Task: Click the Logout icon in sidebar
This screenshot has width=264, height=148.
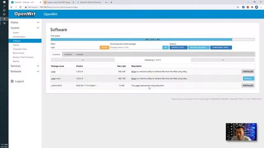Action: (12, 81)
